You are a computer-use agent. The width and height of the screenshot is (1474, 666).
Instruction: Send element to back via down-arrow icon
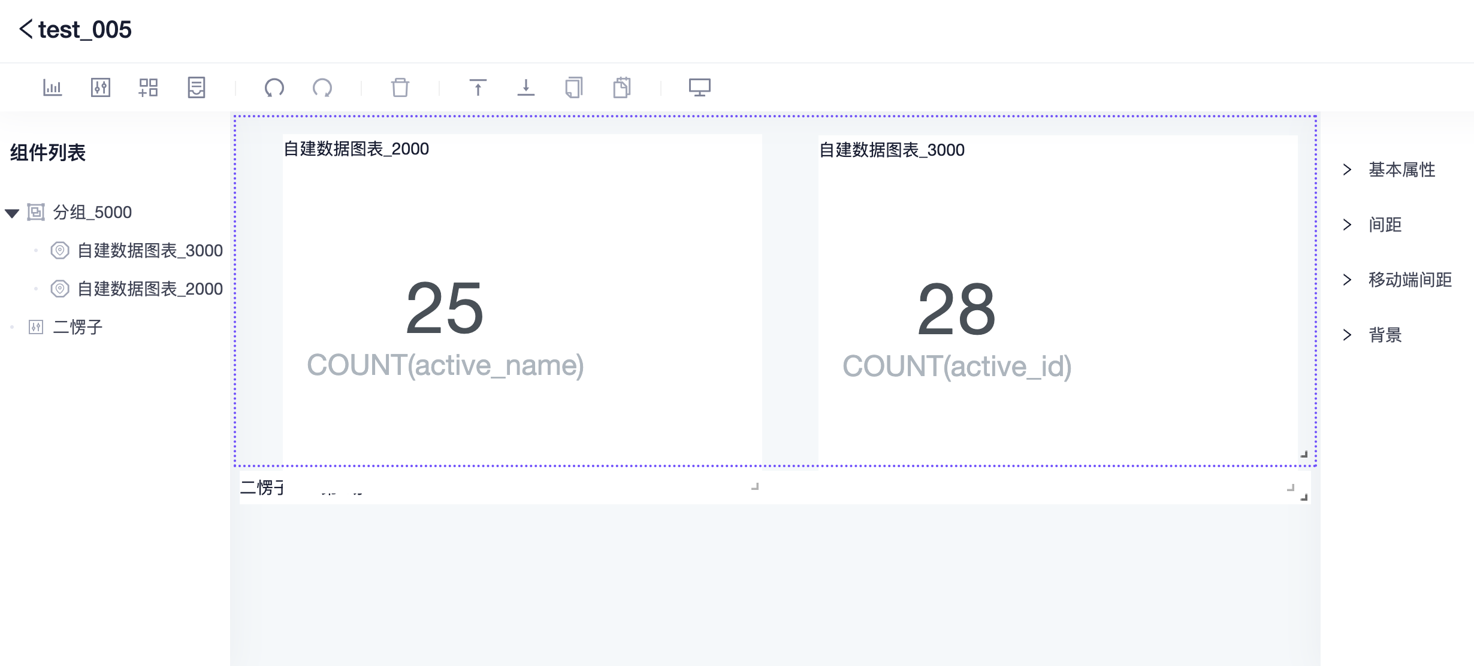click(x=525, y=87)
